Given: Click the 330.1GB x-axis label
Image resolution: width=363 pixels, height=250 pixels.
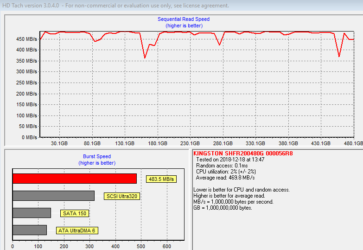Looking at the screenshot, I should pyautogui.click(x=255, y=143).
